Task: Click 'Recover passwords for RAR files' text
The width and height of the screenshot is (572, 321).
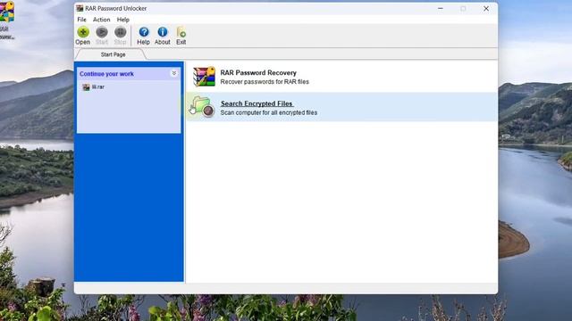Action: (x=265, y=82)
